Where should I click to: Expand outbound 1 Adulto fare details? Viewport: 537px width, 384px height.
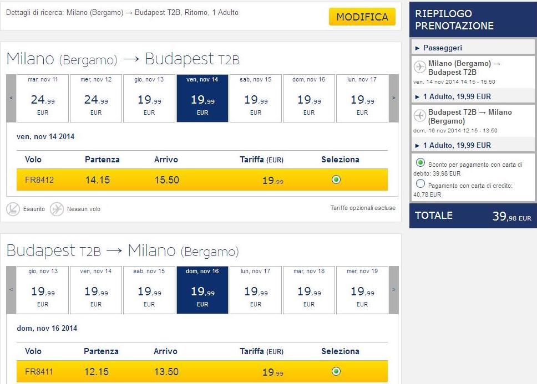click(x=453, y=96)
